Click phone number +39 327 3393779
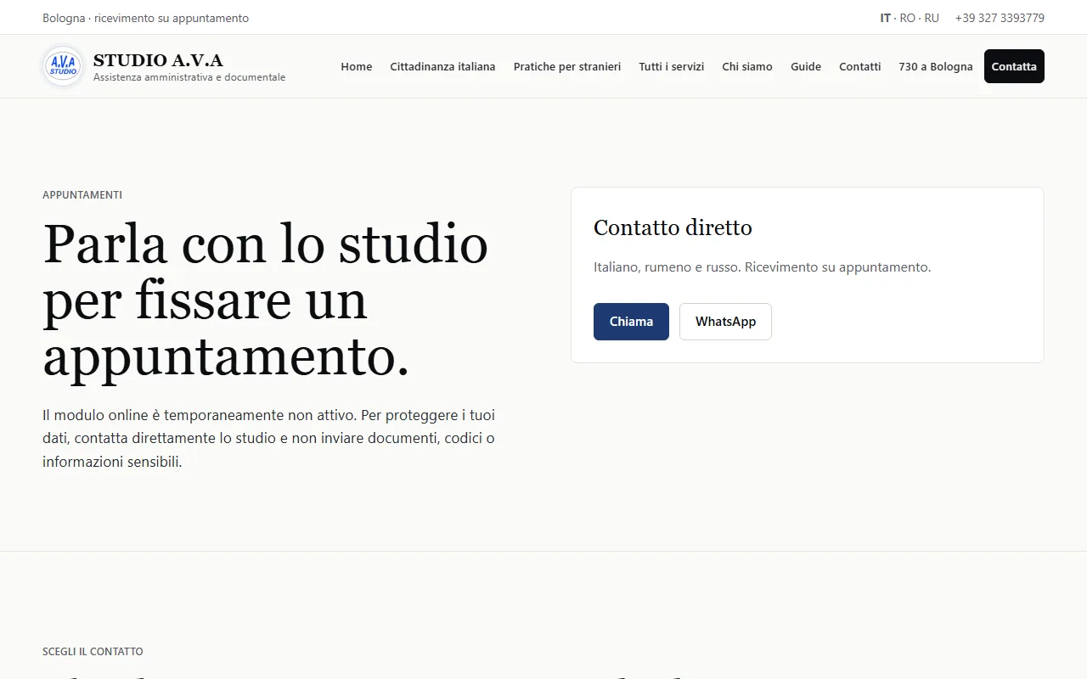The image size is (1087, 679). tap(1000, 18)
